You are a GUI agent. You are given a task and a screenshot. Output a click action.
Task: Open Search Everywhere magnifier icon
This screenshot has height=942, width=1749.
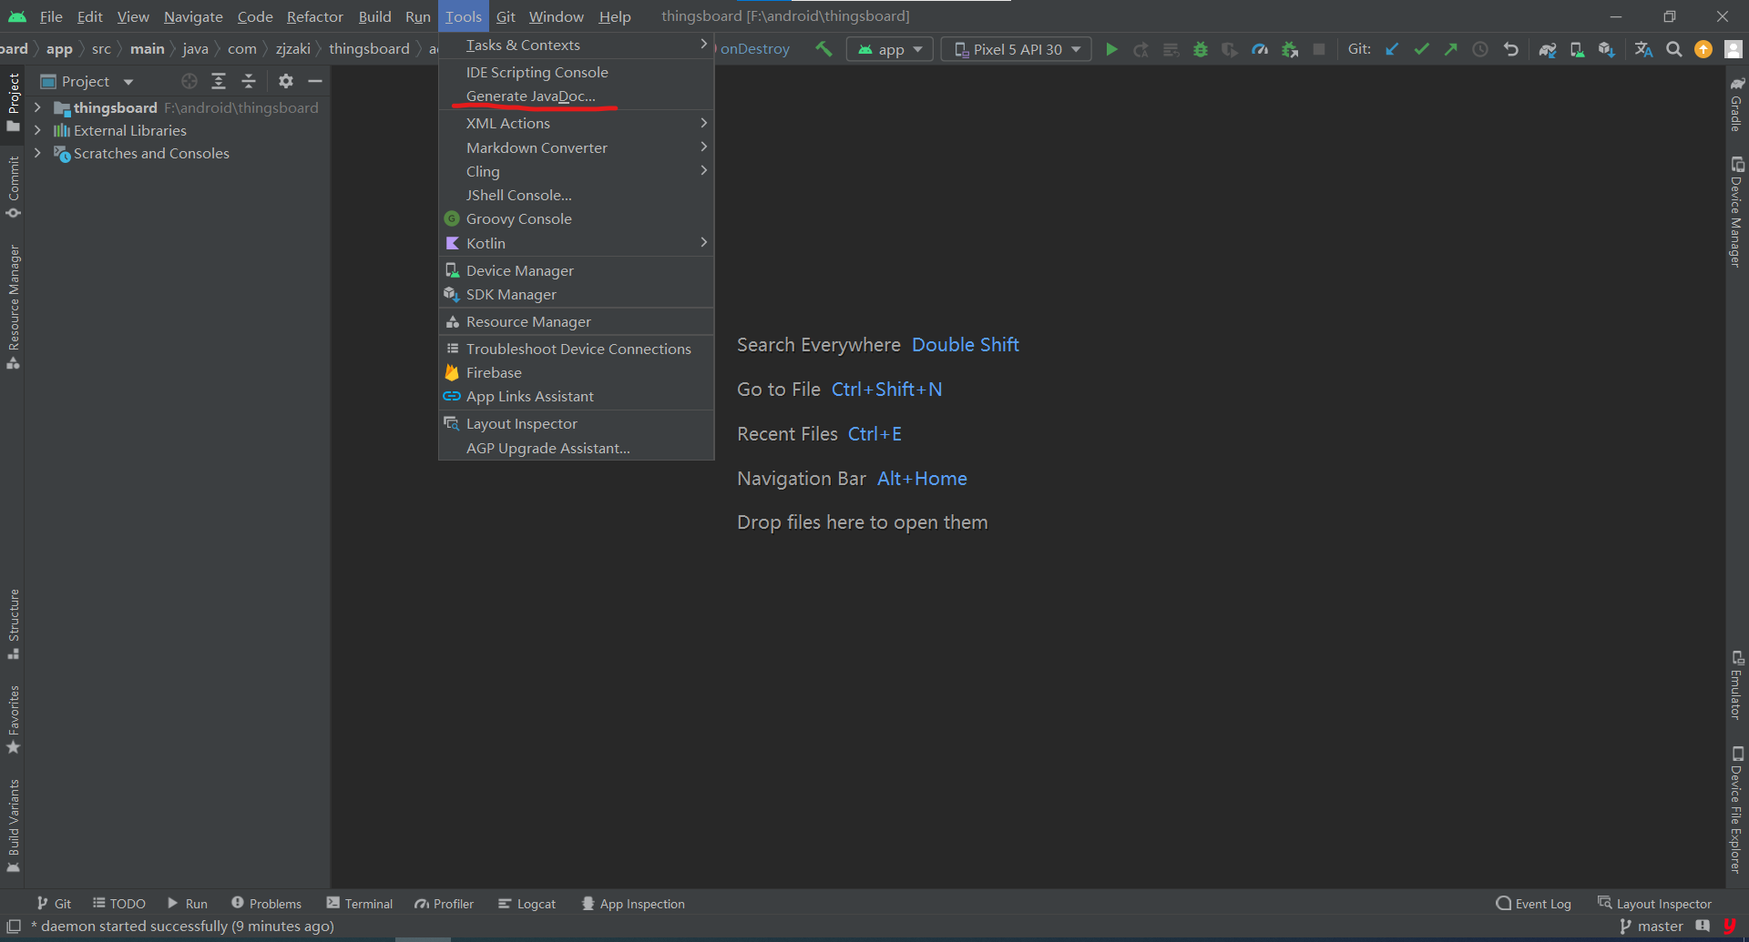1673,49
